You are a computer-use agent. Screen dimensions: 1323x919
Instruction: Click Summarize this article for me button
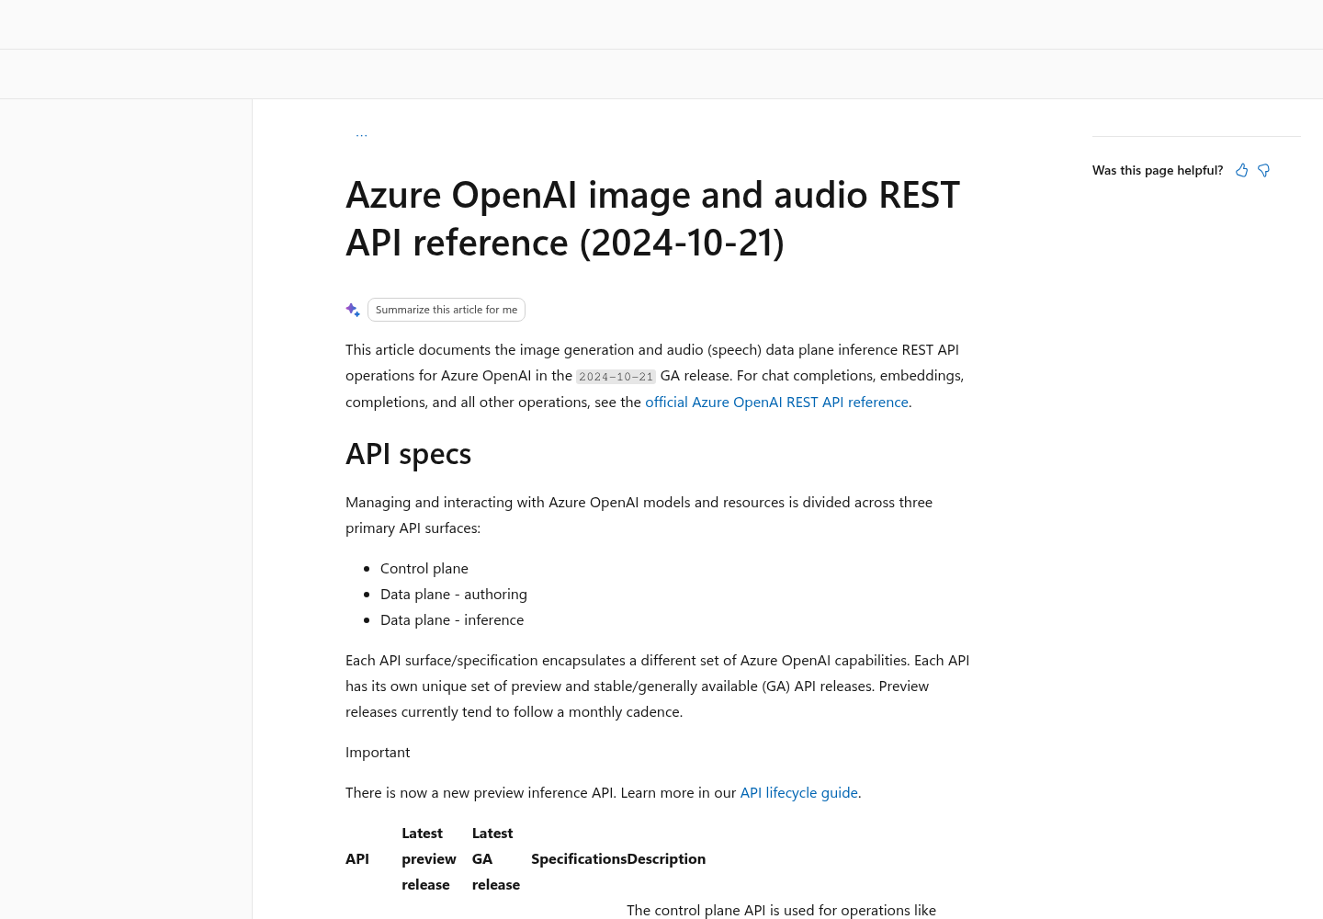pyautogui.click(x=447, y=310)
